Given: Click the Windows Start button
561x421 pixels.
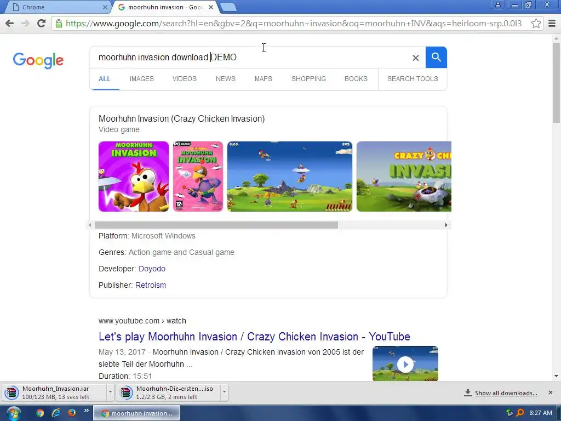Looking at the screenshot, I should pos(13,414).
